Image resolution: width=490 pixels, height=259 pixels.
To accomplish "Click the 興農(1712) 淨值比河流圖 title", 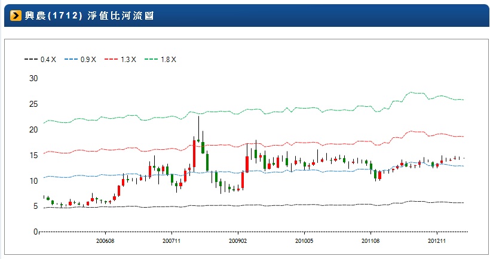I will point(90,16).
